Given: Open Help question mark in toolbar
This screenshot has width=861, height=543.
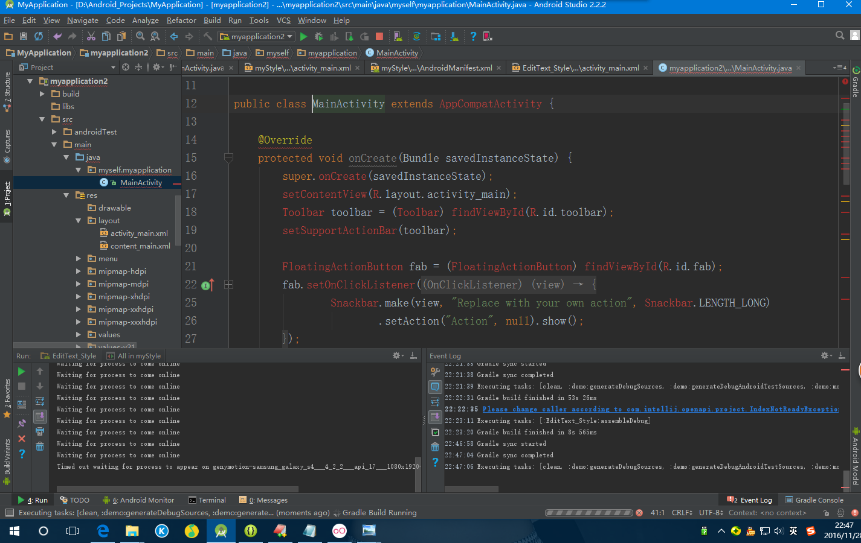Looking at the screenshot, I should point(473,37).
